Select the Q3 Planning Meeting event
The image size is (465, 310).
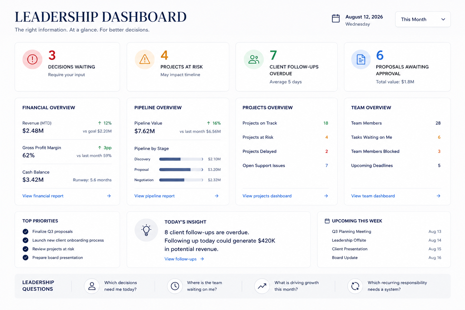click(387, 232)
